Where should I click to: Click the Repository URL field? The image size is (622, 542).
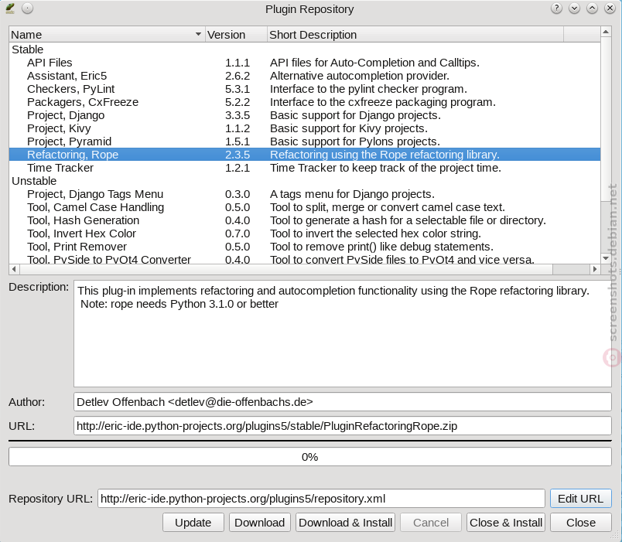pyautogui.click(x=321, y=499)
